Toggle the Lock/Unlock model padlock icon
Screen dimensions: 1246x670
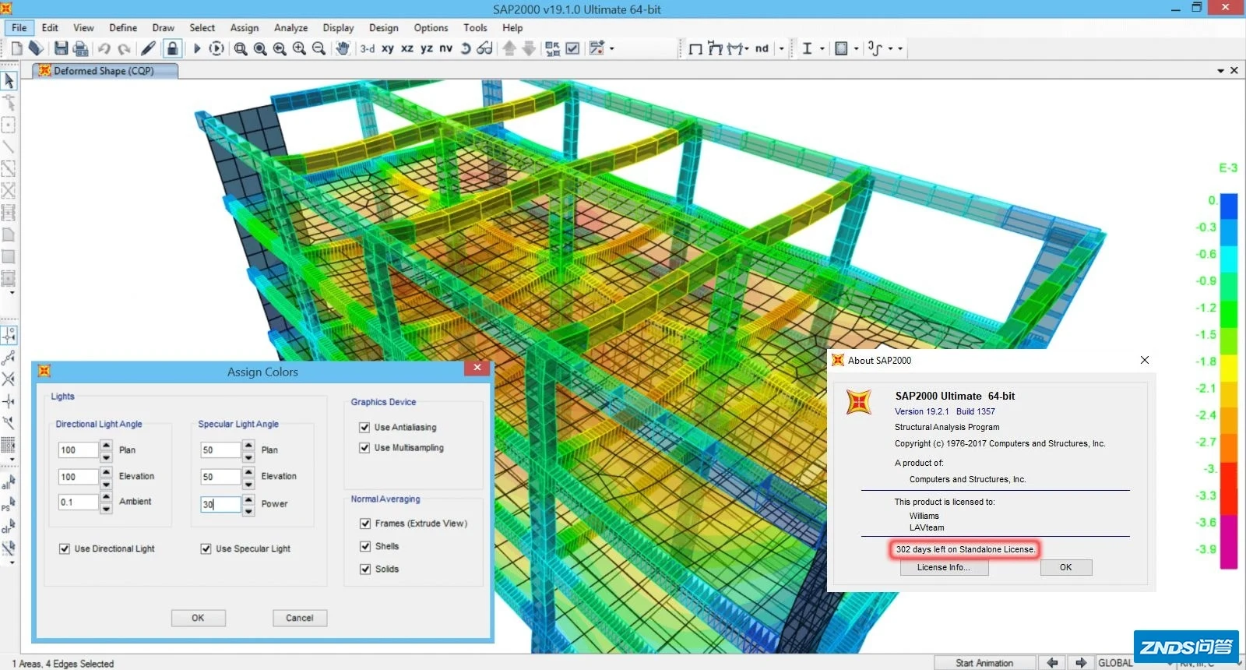click(x=172, y=48)
